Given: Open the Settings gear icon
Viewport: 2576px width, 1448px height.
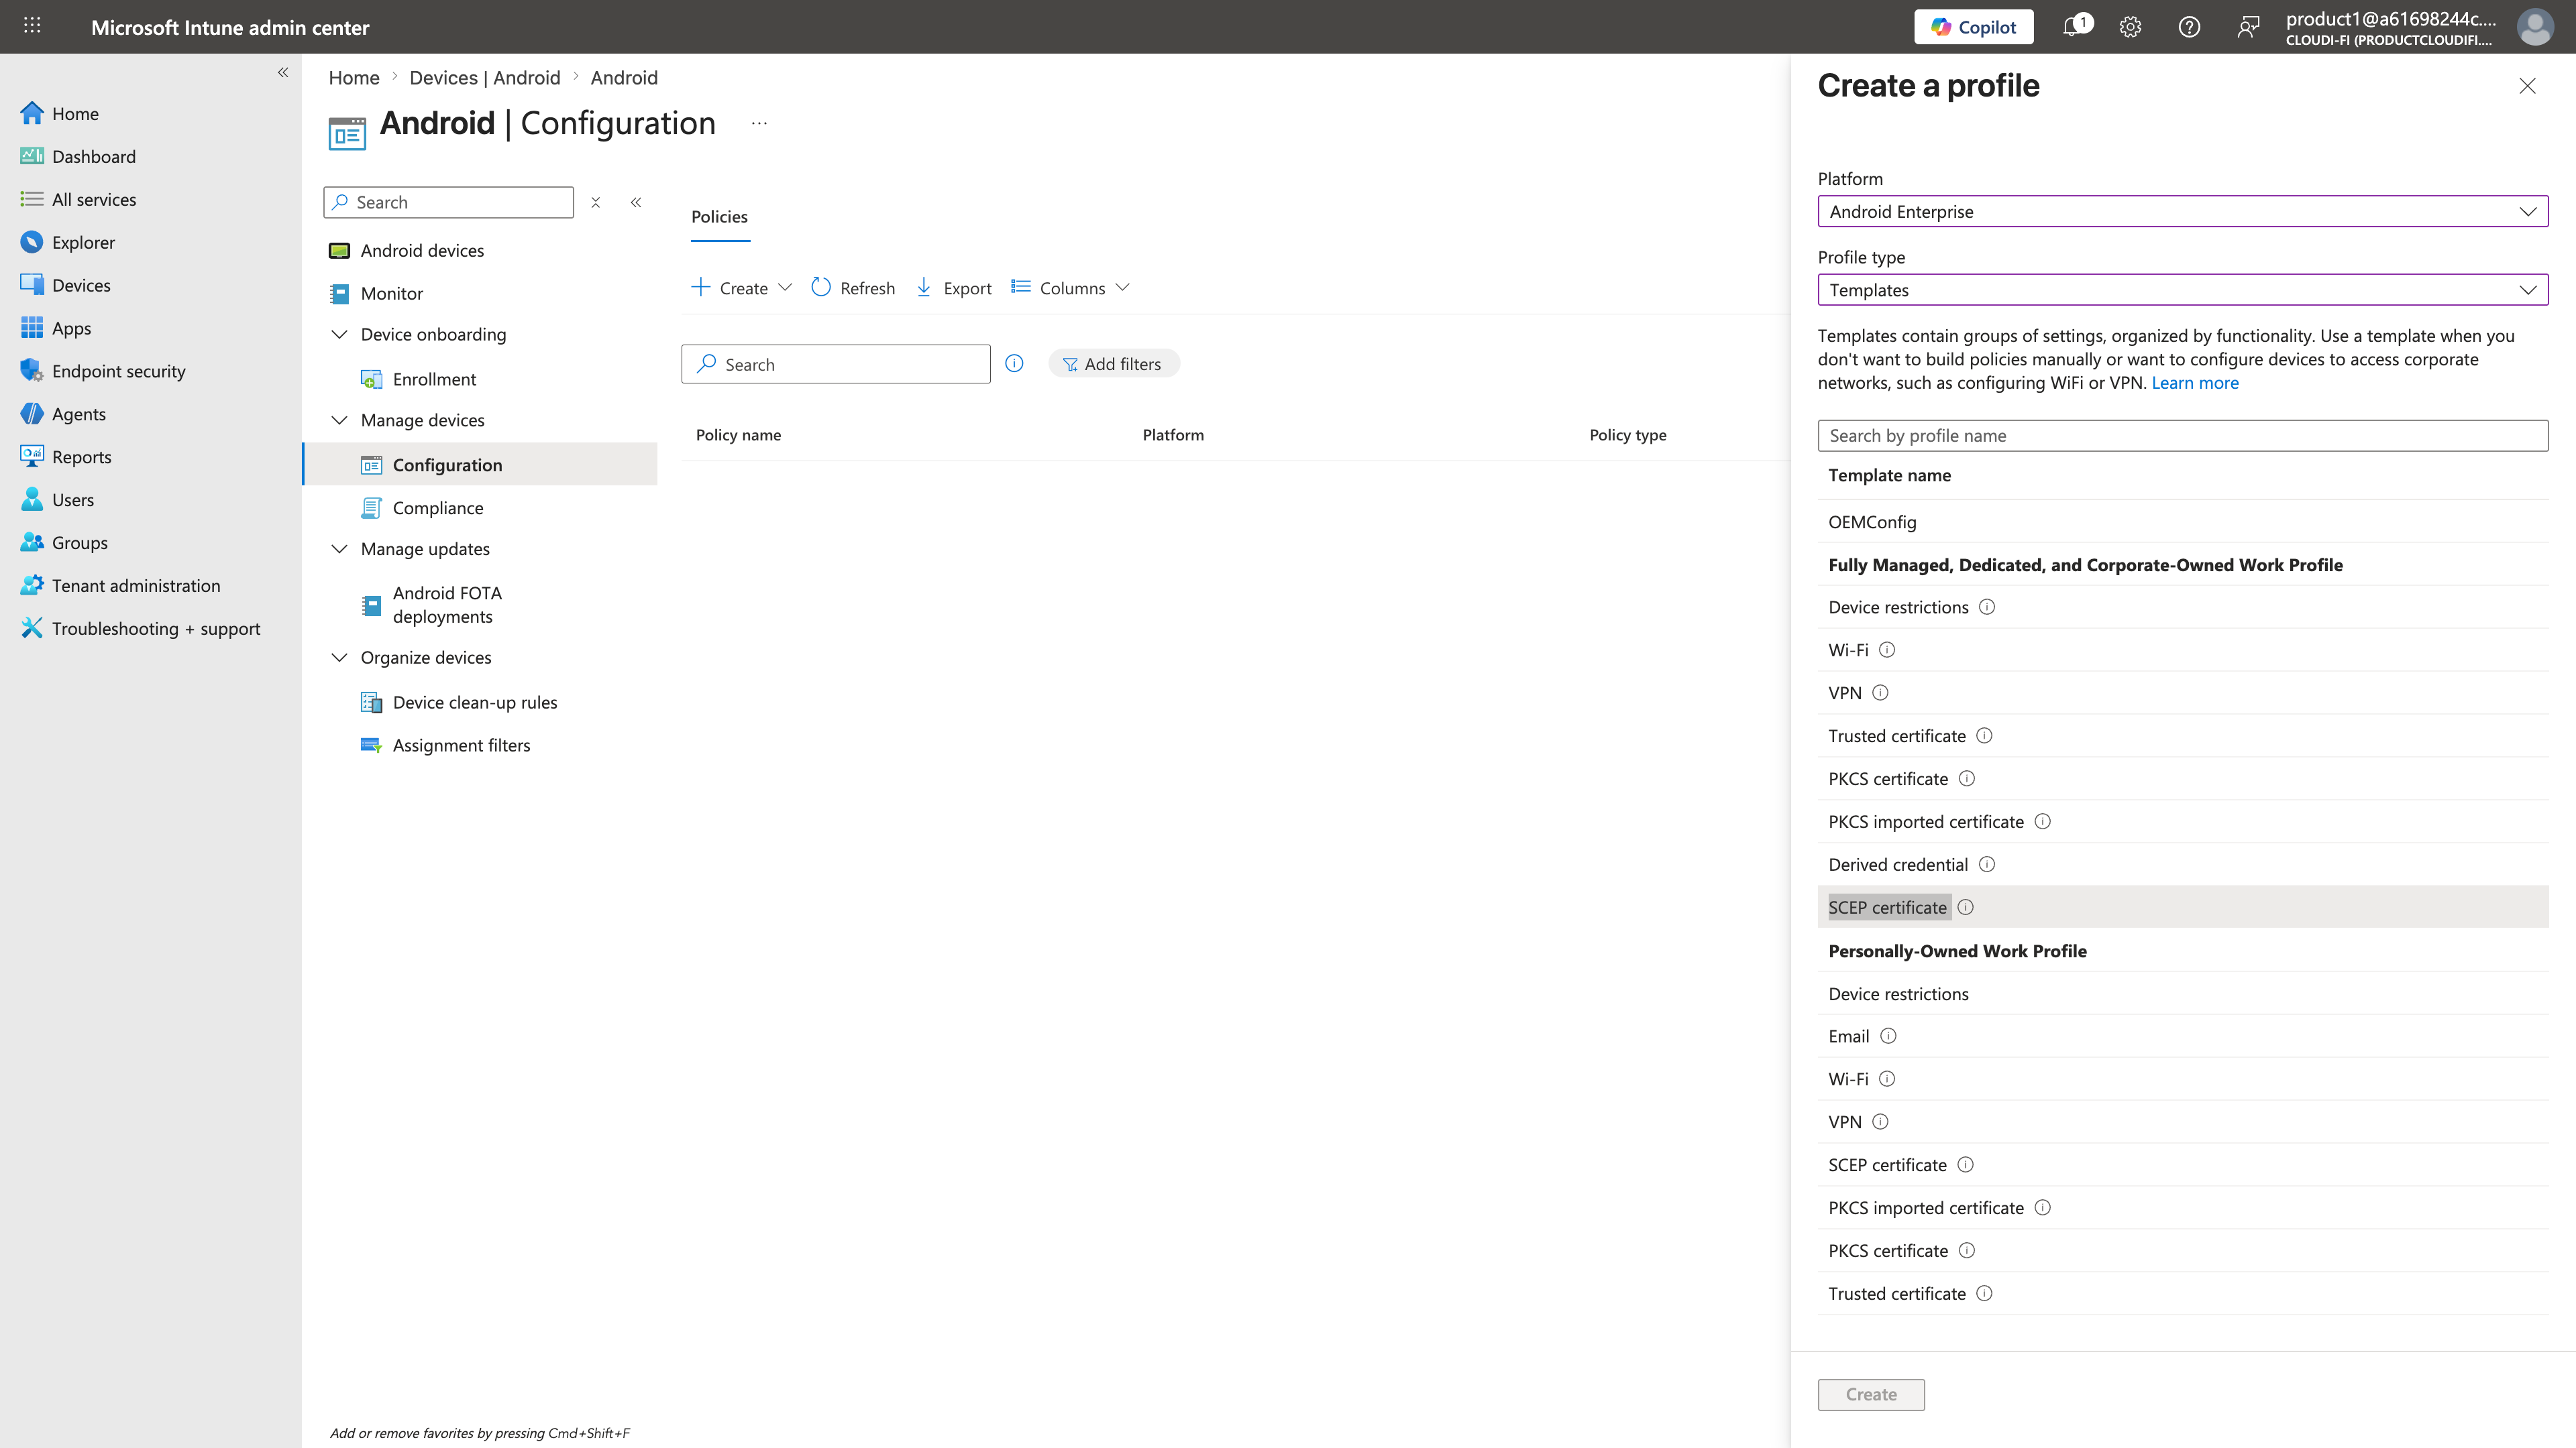Looking at the screenshot, I should click(x=2130, y=27).
